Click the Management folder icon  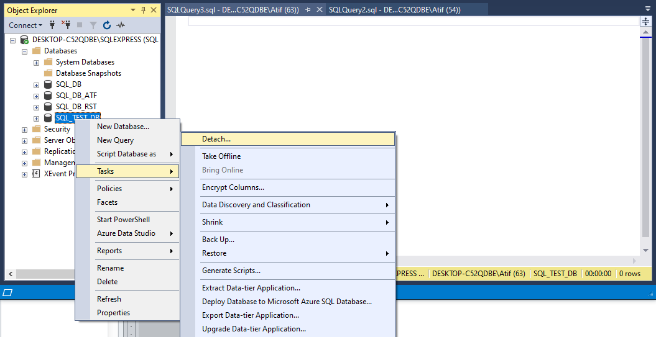37,163
